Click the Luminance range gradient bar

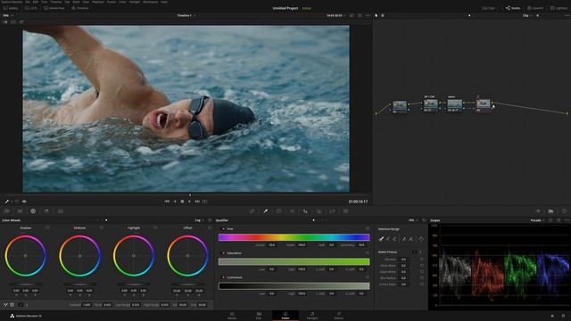point(294,286)
